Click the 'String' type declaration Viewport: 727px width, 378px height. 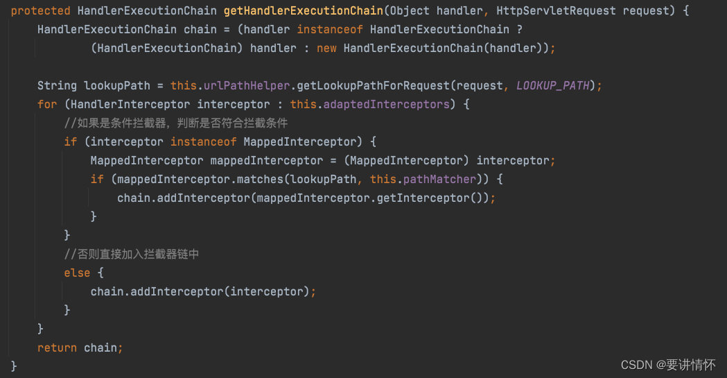tap(57, 86)
